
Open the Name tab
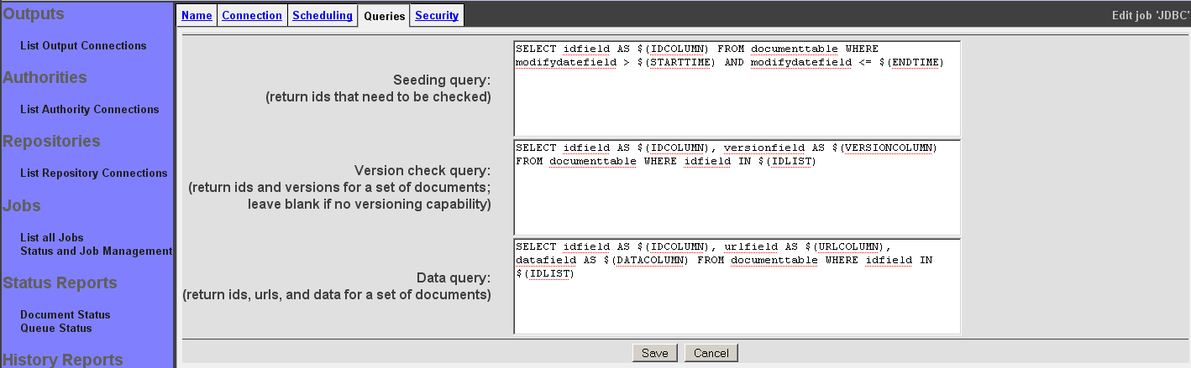pos(197,16)
